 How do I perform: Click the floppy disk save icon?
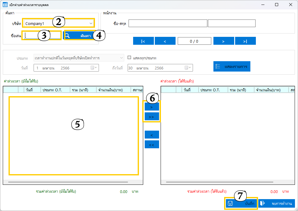click(x=230, y=203)
